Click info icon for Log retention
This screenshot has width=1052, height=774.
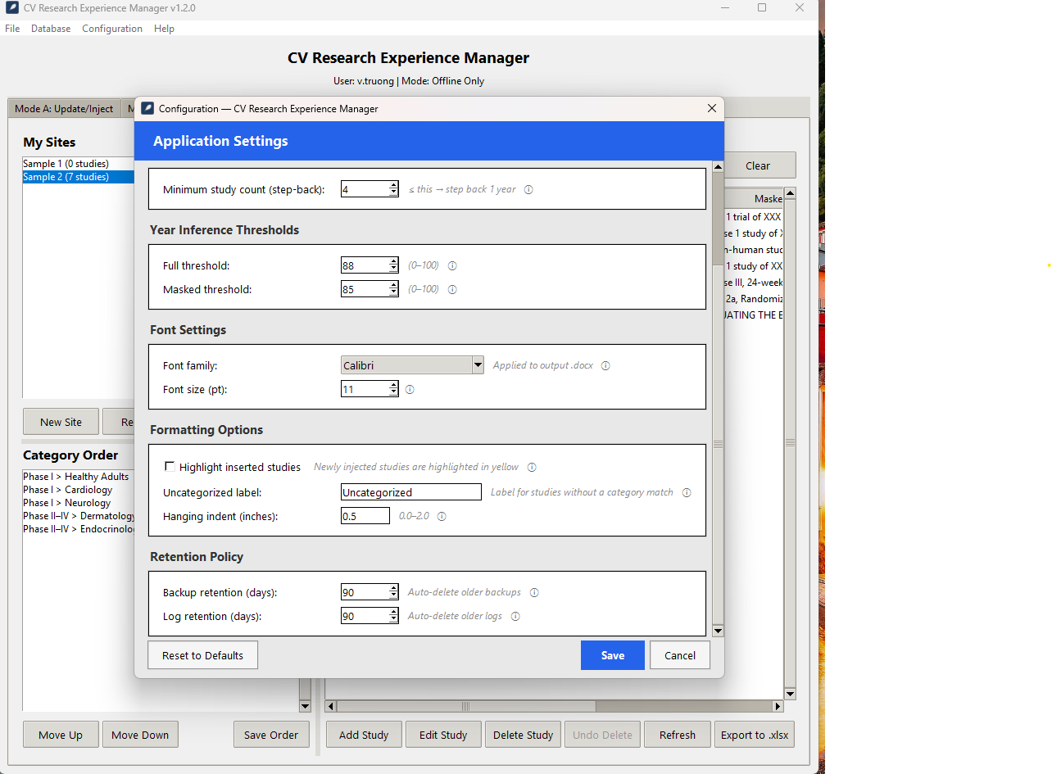(515, 616)
